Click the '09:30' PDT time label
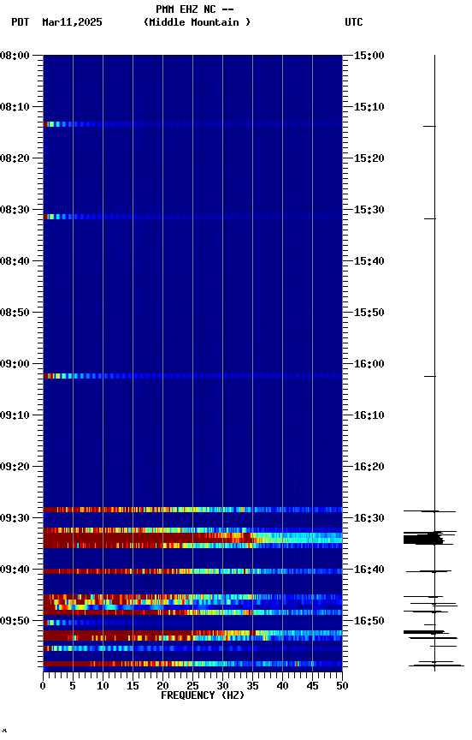Viewport: 472px width, 740px height. 15,518
